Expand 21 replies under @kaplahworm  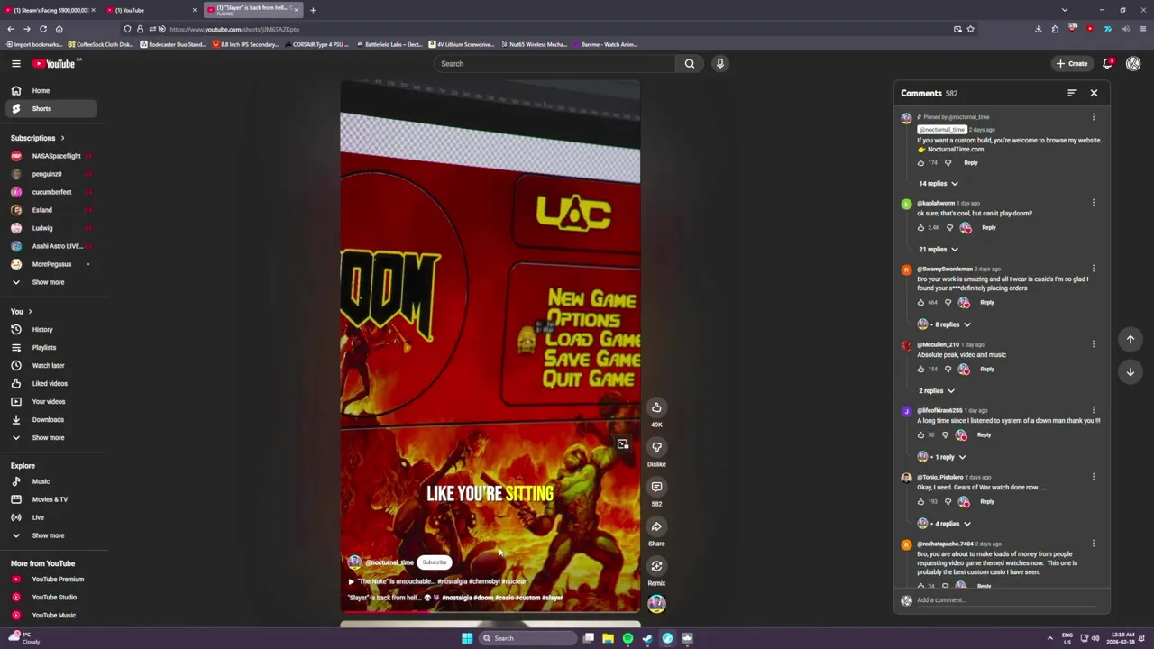pyautogui.click(x=938, y=249)
